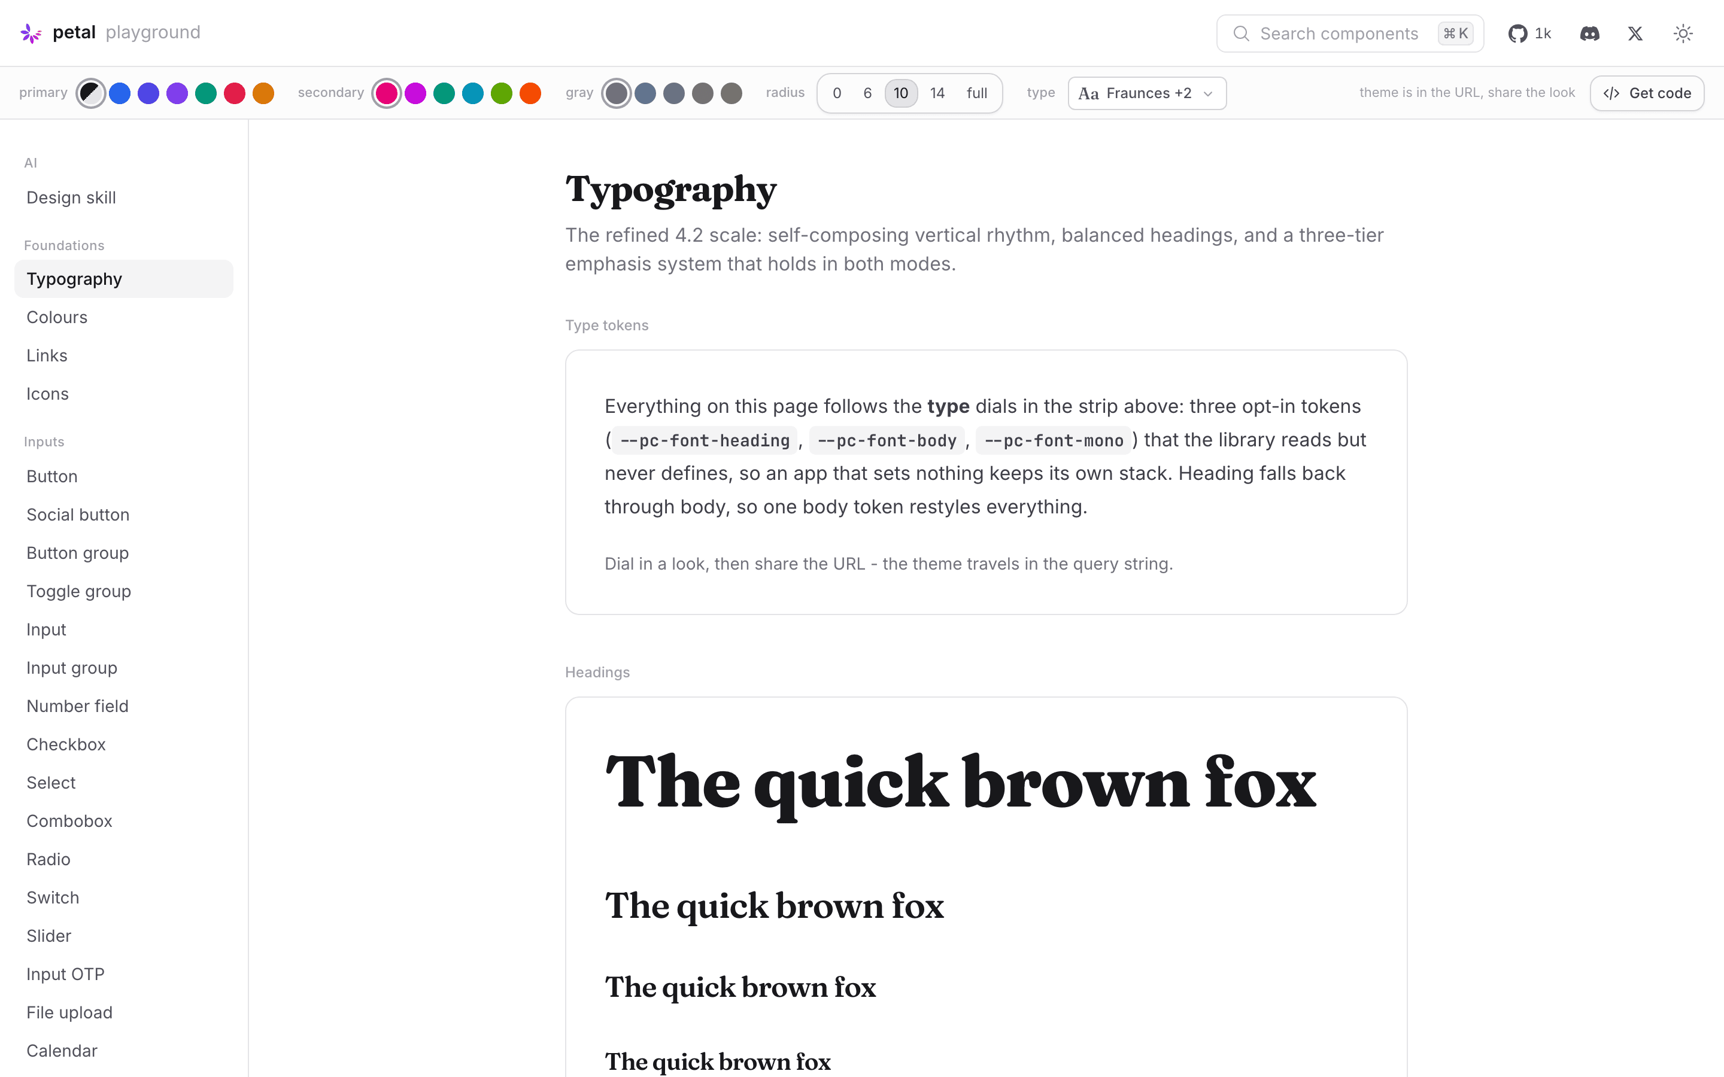
Task: Open the Discord icon link
Action: point(1589,34)
